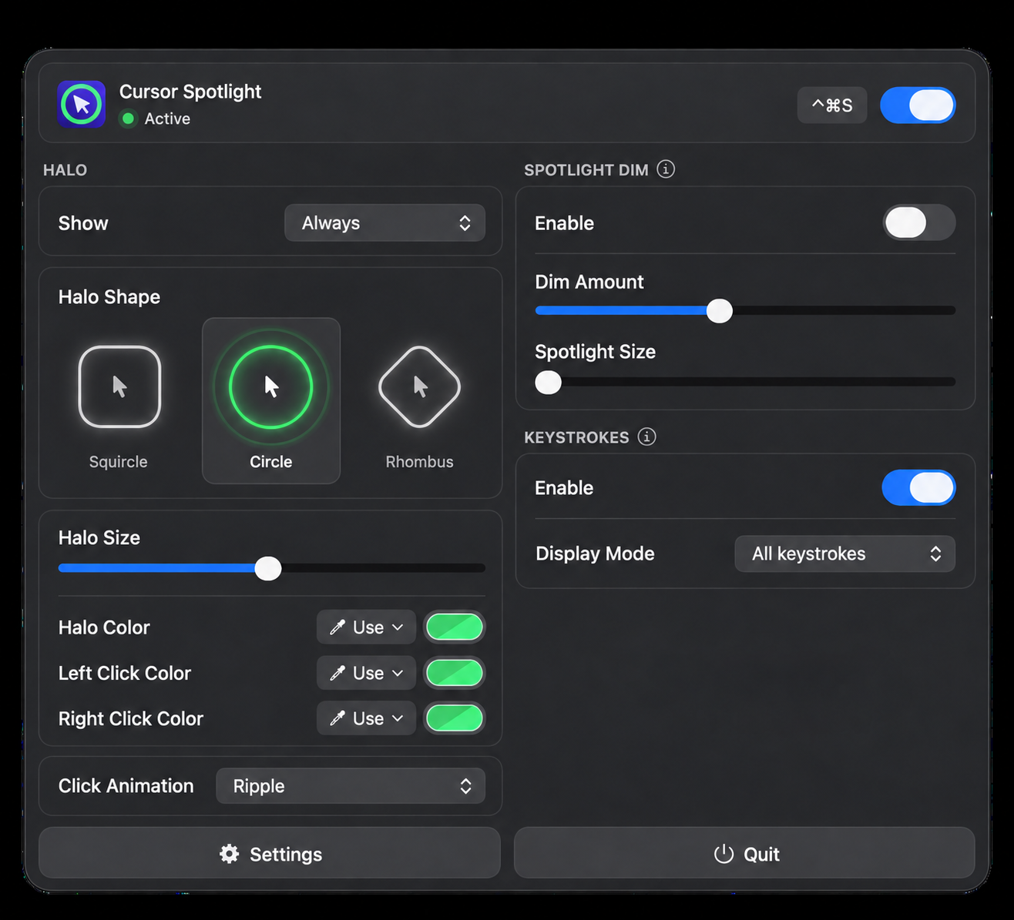Select the Circle halo shape icon
1014x920 pixels.
[271, 386]
